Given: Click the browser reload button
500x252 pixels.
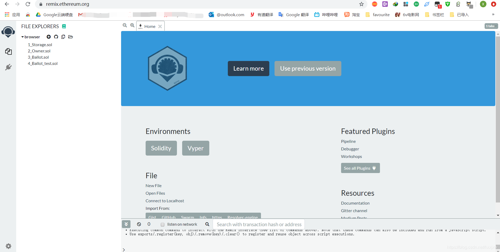Looking at the screenshot, I should pos(28,4).
